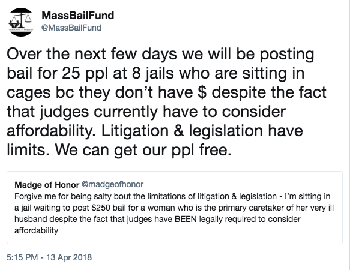Click the word judges in the main tweet

click(x=64, y=112)
